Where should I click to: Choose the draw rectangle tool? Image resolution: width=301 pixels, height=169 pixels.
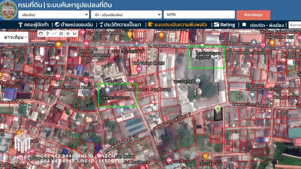61,34
